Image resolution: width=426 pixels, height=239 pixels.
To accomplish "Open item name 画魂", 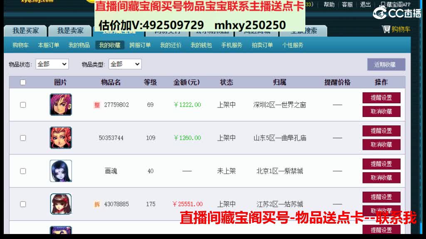I will tap(111, 171).
